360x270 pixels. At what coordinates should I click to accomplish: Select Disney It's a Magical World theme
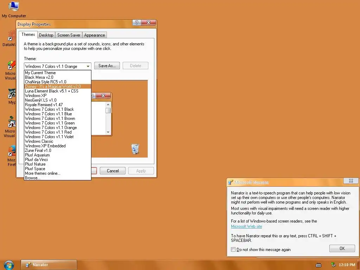click(58, 86)
